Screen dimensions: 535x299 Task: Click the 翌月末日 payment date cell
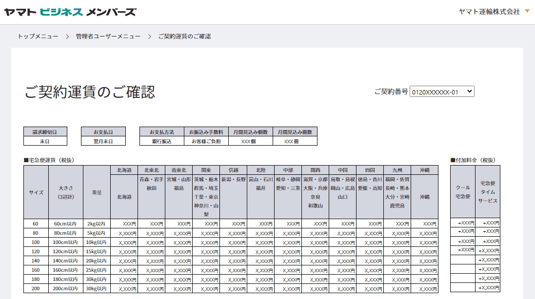[x=103, y=141]
